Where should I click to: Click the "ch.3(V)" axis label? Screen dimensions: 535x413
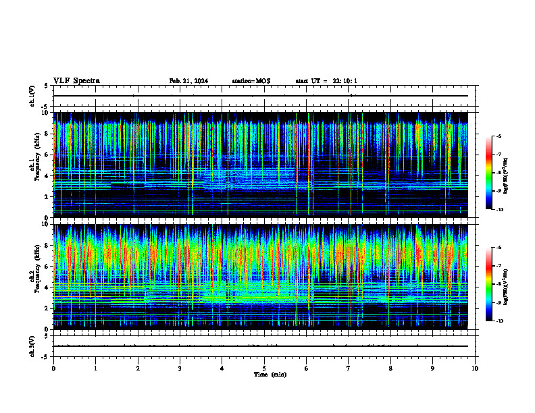tap(32, 346)
